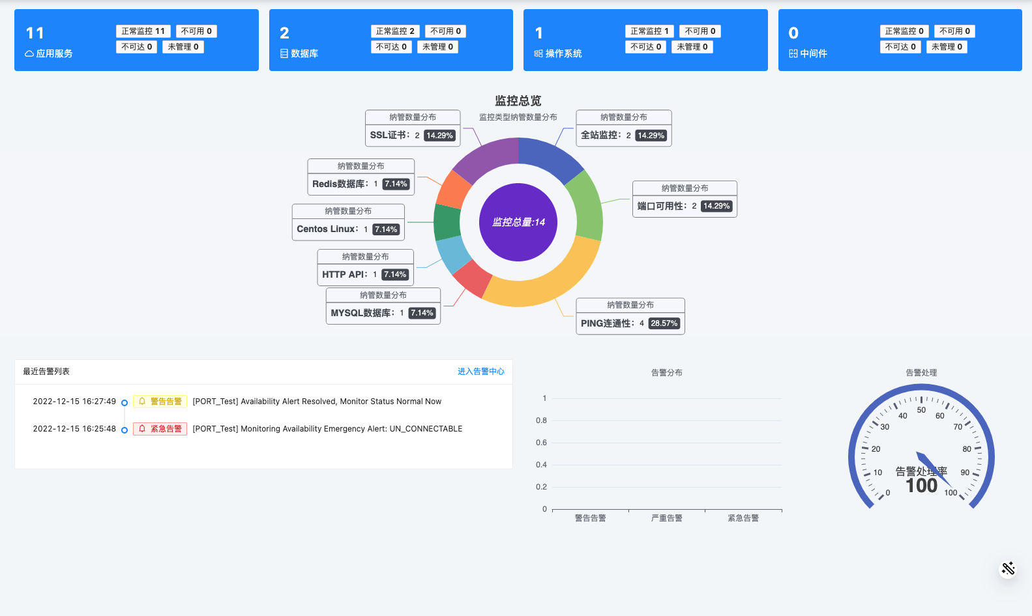Click the UN_CONNECTABLE emergency alert message
This screenshot has height=616, width=1032.
(327, 429)
